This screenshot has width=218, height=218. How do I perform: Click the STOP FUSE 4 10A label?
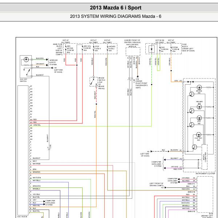point(98,49)
